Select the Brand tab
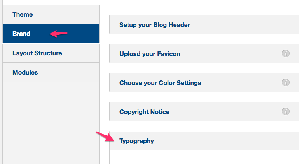 pos(51,34)
